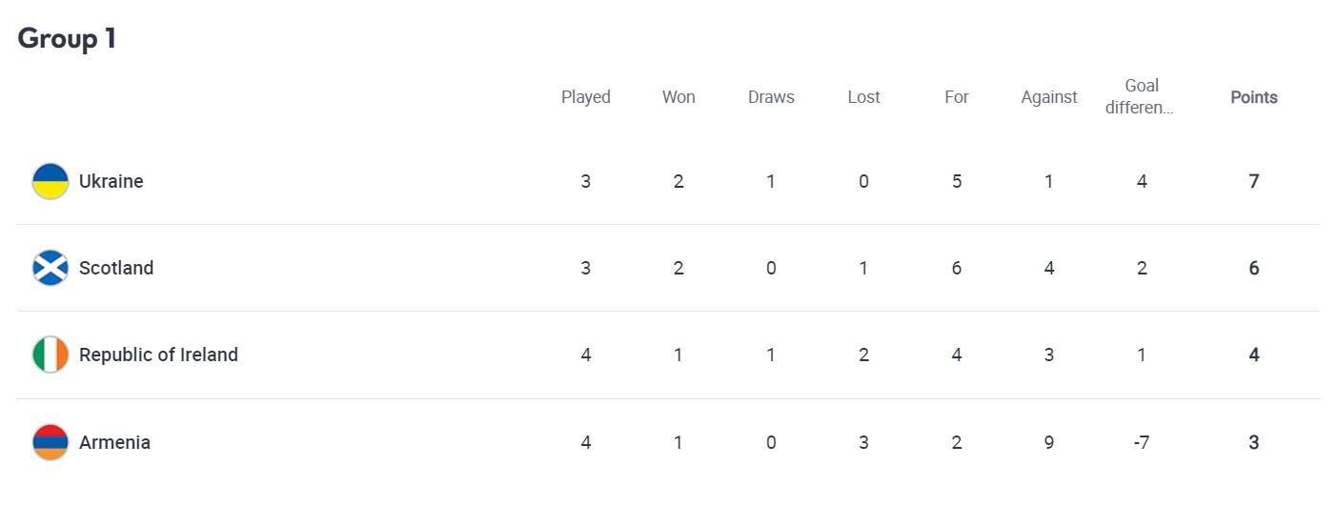This screenshot has width=1337, height=507.
Task: Click the Republic of Ireland flag icon
Action: [x=51, y=355]
